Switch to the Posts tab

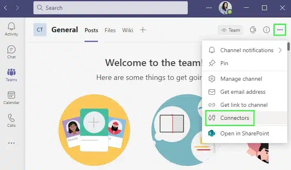[x=91, y=30]
